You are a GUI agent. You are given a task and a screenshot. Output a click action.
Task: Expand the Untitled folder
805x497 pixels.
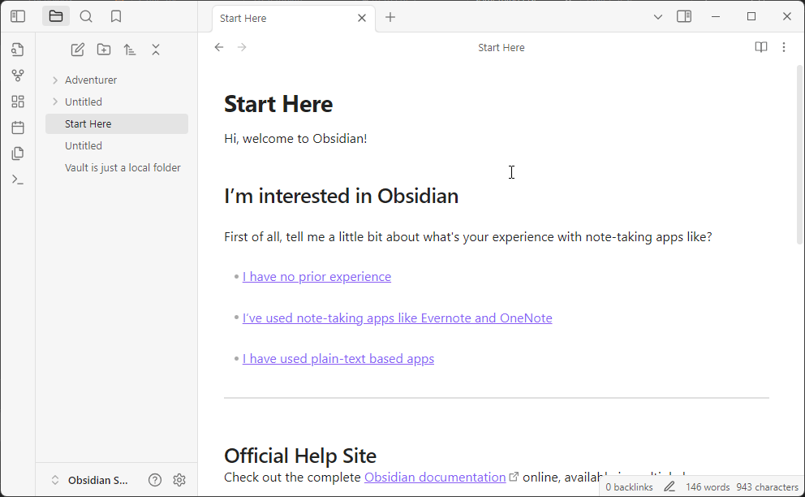pyautogui.click(x=55, y=102)
